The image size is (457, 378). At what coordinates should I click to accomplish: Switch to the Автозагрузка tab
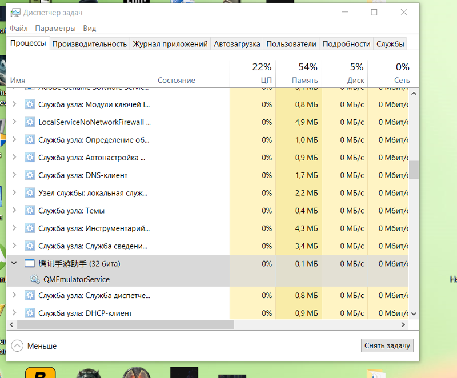pos(236,44)
